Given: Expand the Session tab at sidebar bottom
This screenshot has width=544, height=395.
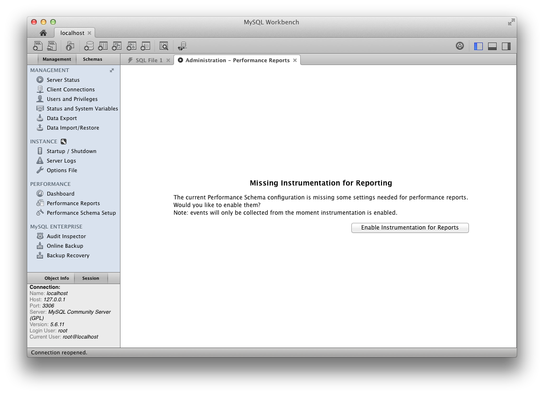Looking at the screenshot, I should tap(91, 278).
